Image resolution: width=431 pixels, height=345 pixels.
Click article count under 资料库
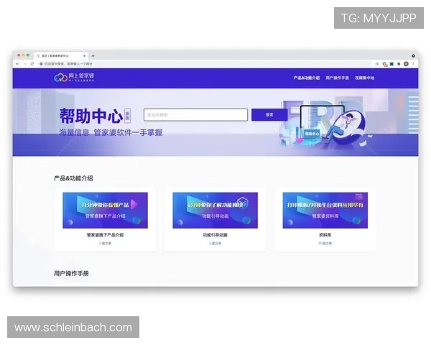pyautogui.click(x=325, y=244)
